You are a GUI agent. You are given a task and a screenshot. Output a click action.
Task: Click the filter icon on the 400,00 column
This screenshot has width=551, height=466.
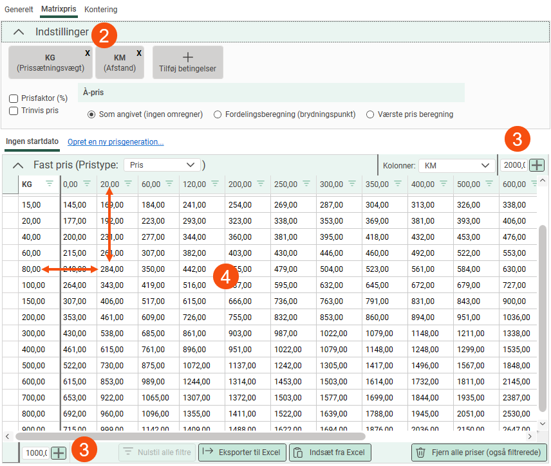coord(443,184)
